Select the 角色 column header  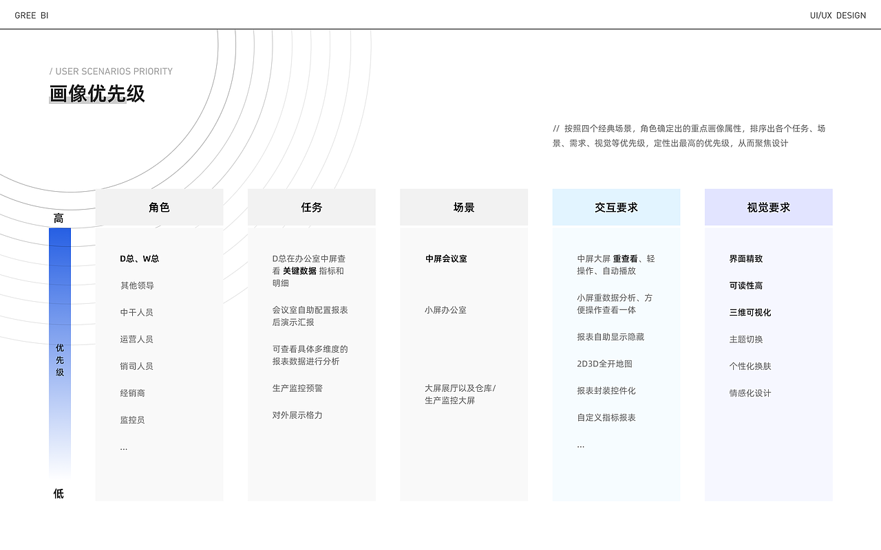[159, 207]
